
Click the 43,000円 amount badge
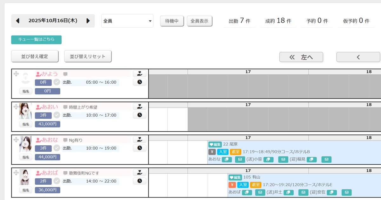tap(48, 124)
